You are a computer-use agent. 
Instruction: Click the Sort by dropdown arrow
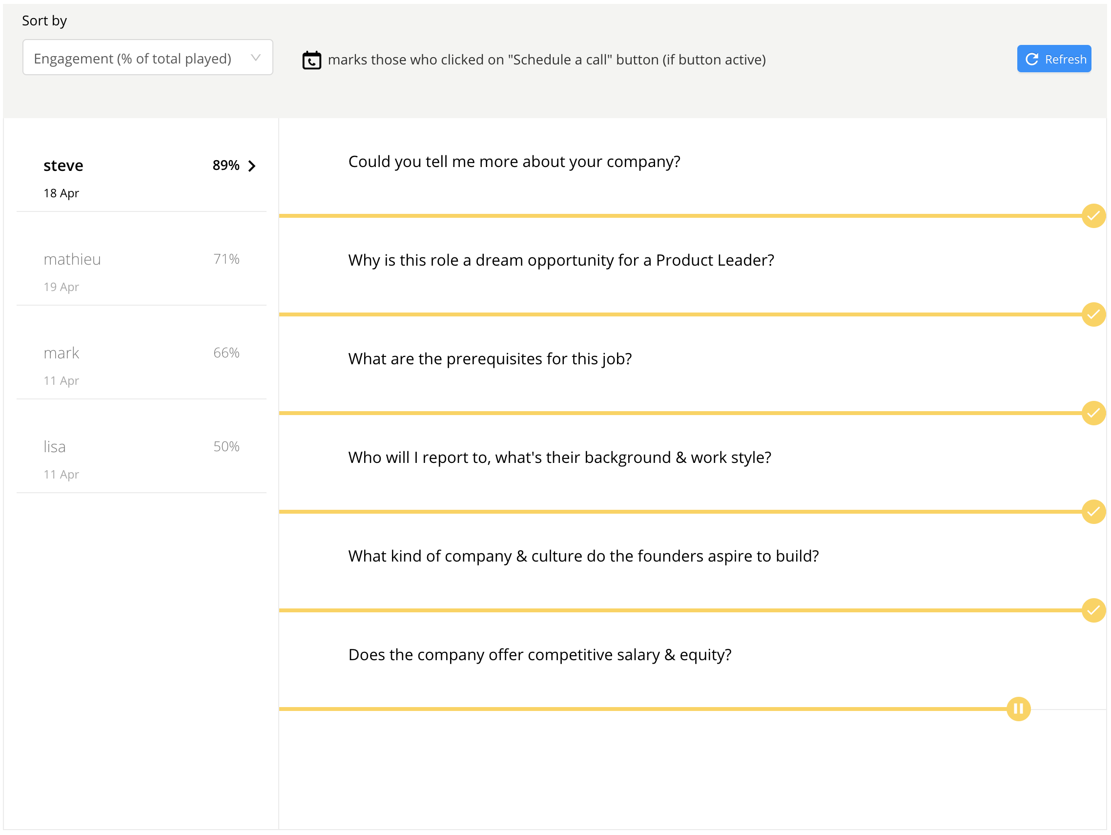click(x=256, y=58)
